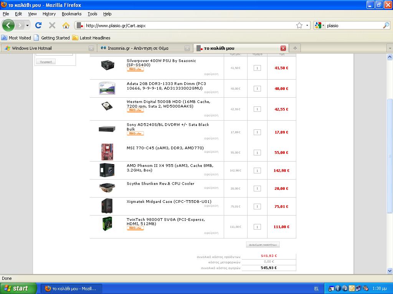This screenshot has width=393, height=294.
Task: Open Silverpower 400W PSU product link
Action: tap(161, 63)
